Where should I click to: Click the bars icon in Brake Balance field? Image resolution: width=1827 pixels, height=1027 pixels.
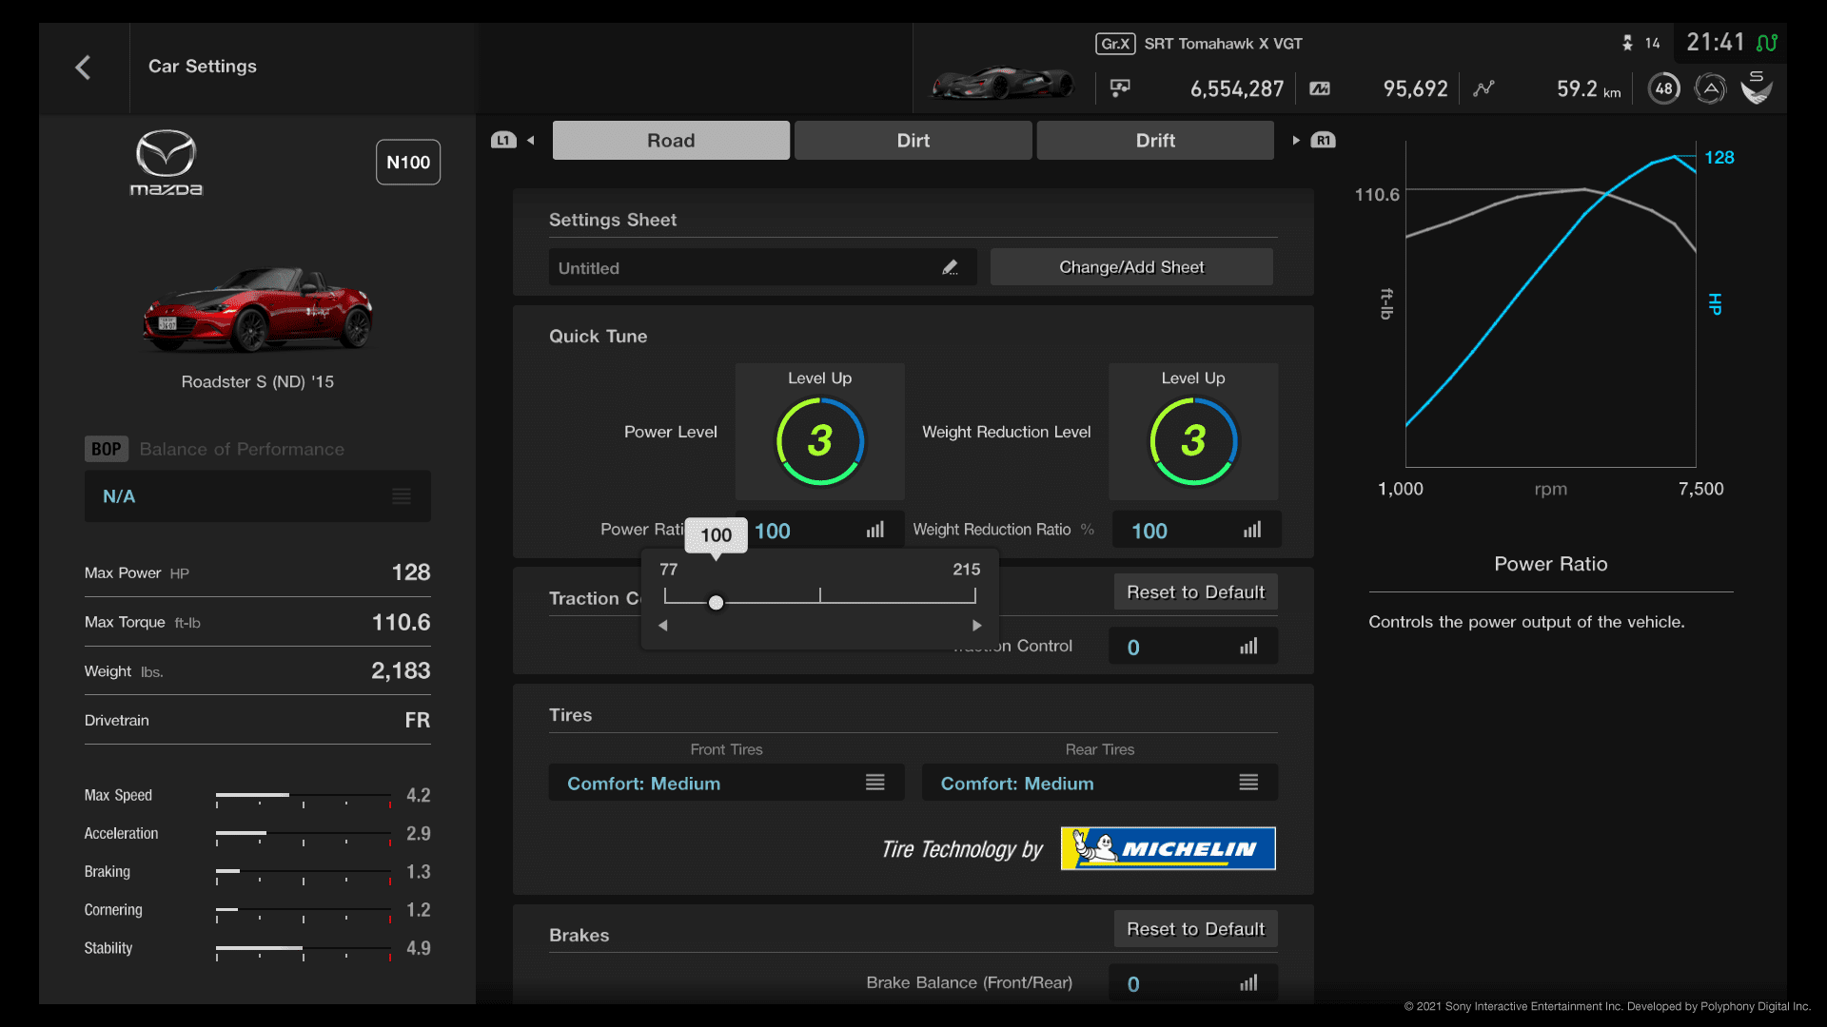tap(1248, 983)
